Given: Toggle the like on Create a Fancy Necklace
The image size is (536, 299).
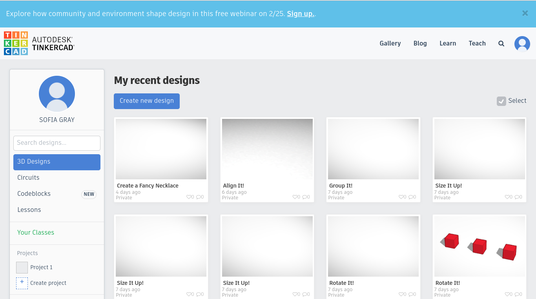Looking at the screenshot, I should tap(189, 197).
